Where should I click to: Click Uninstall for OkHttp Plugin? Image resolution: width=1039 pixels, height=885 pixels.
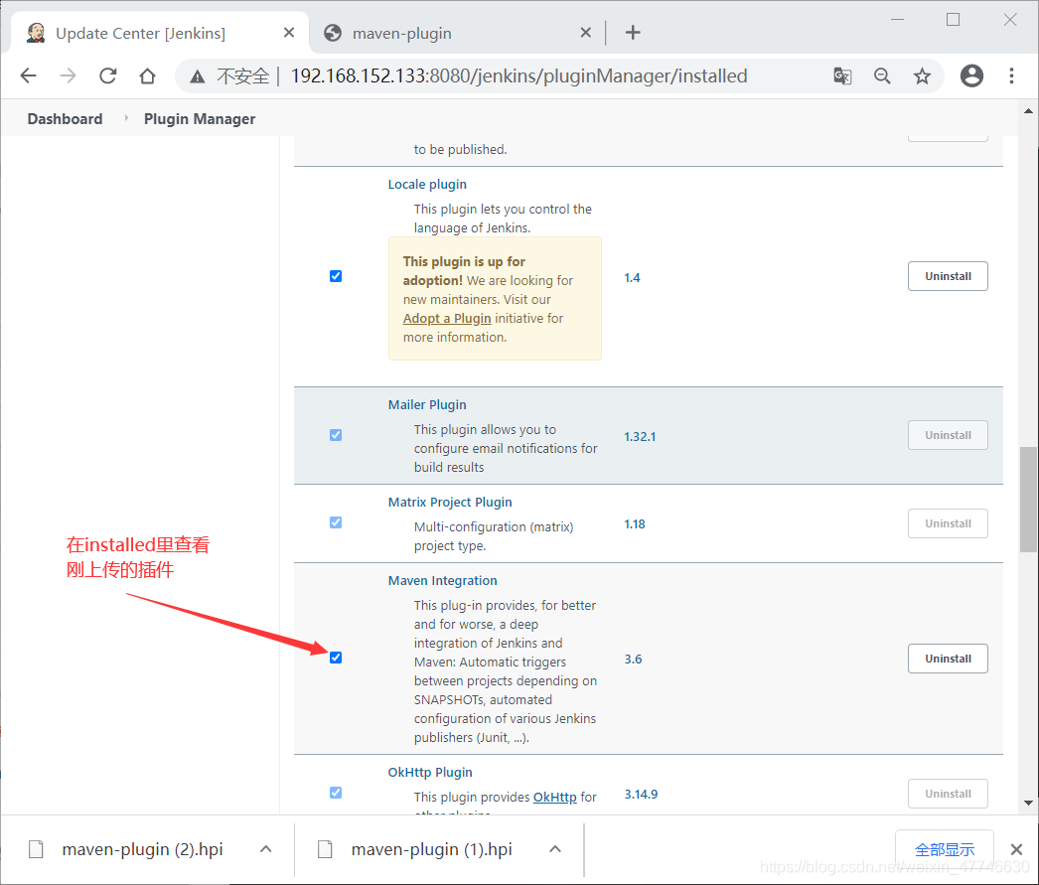[948, 794]
